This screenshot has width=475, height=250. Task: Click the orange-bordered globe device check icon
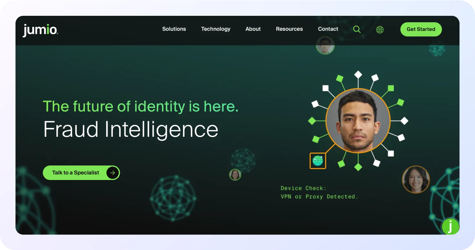click(318, 161)
